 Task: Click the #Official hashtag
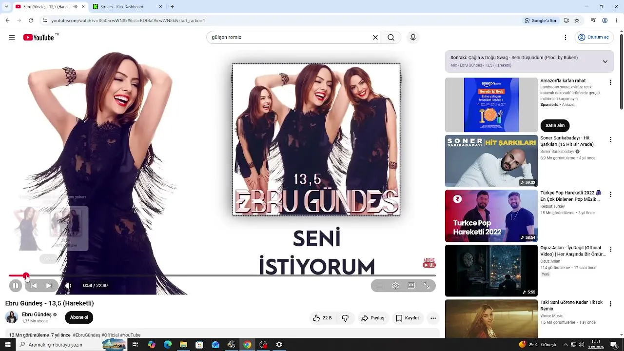click(x=110, y=335)
